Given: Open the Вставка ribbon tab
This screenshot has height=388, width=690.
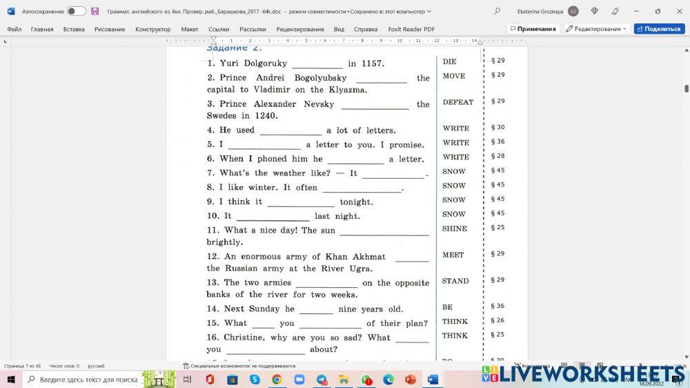Looking at the screenshot, I should coord(74,29).
